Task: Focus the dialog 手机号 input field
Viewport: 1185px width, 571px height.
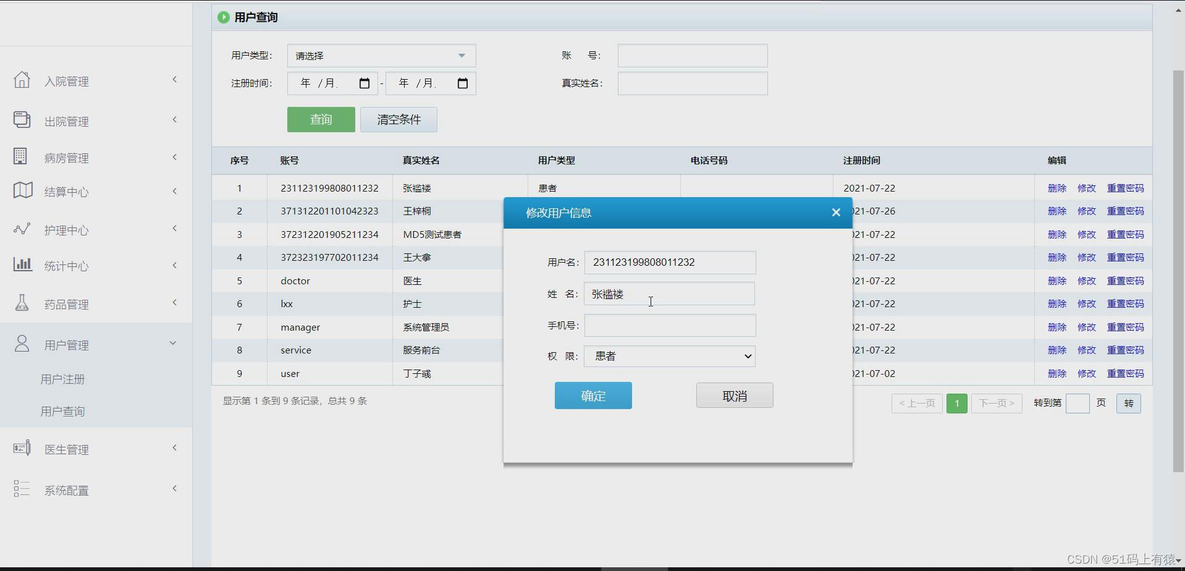Action: point(670,326)
